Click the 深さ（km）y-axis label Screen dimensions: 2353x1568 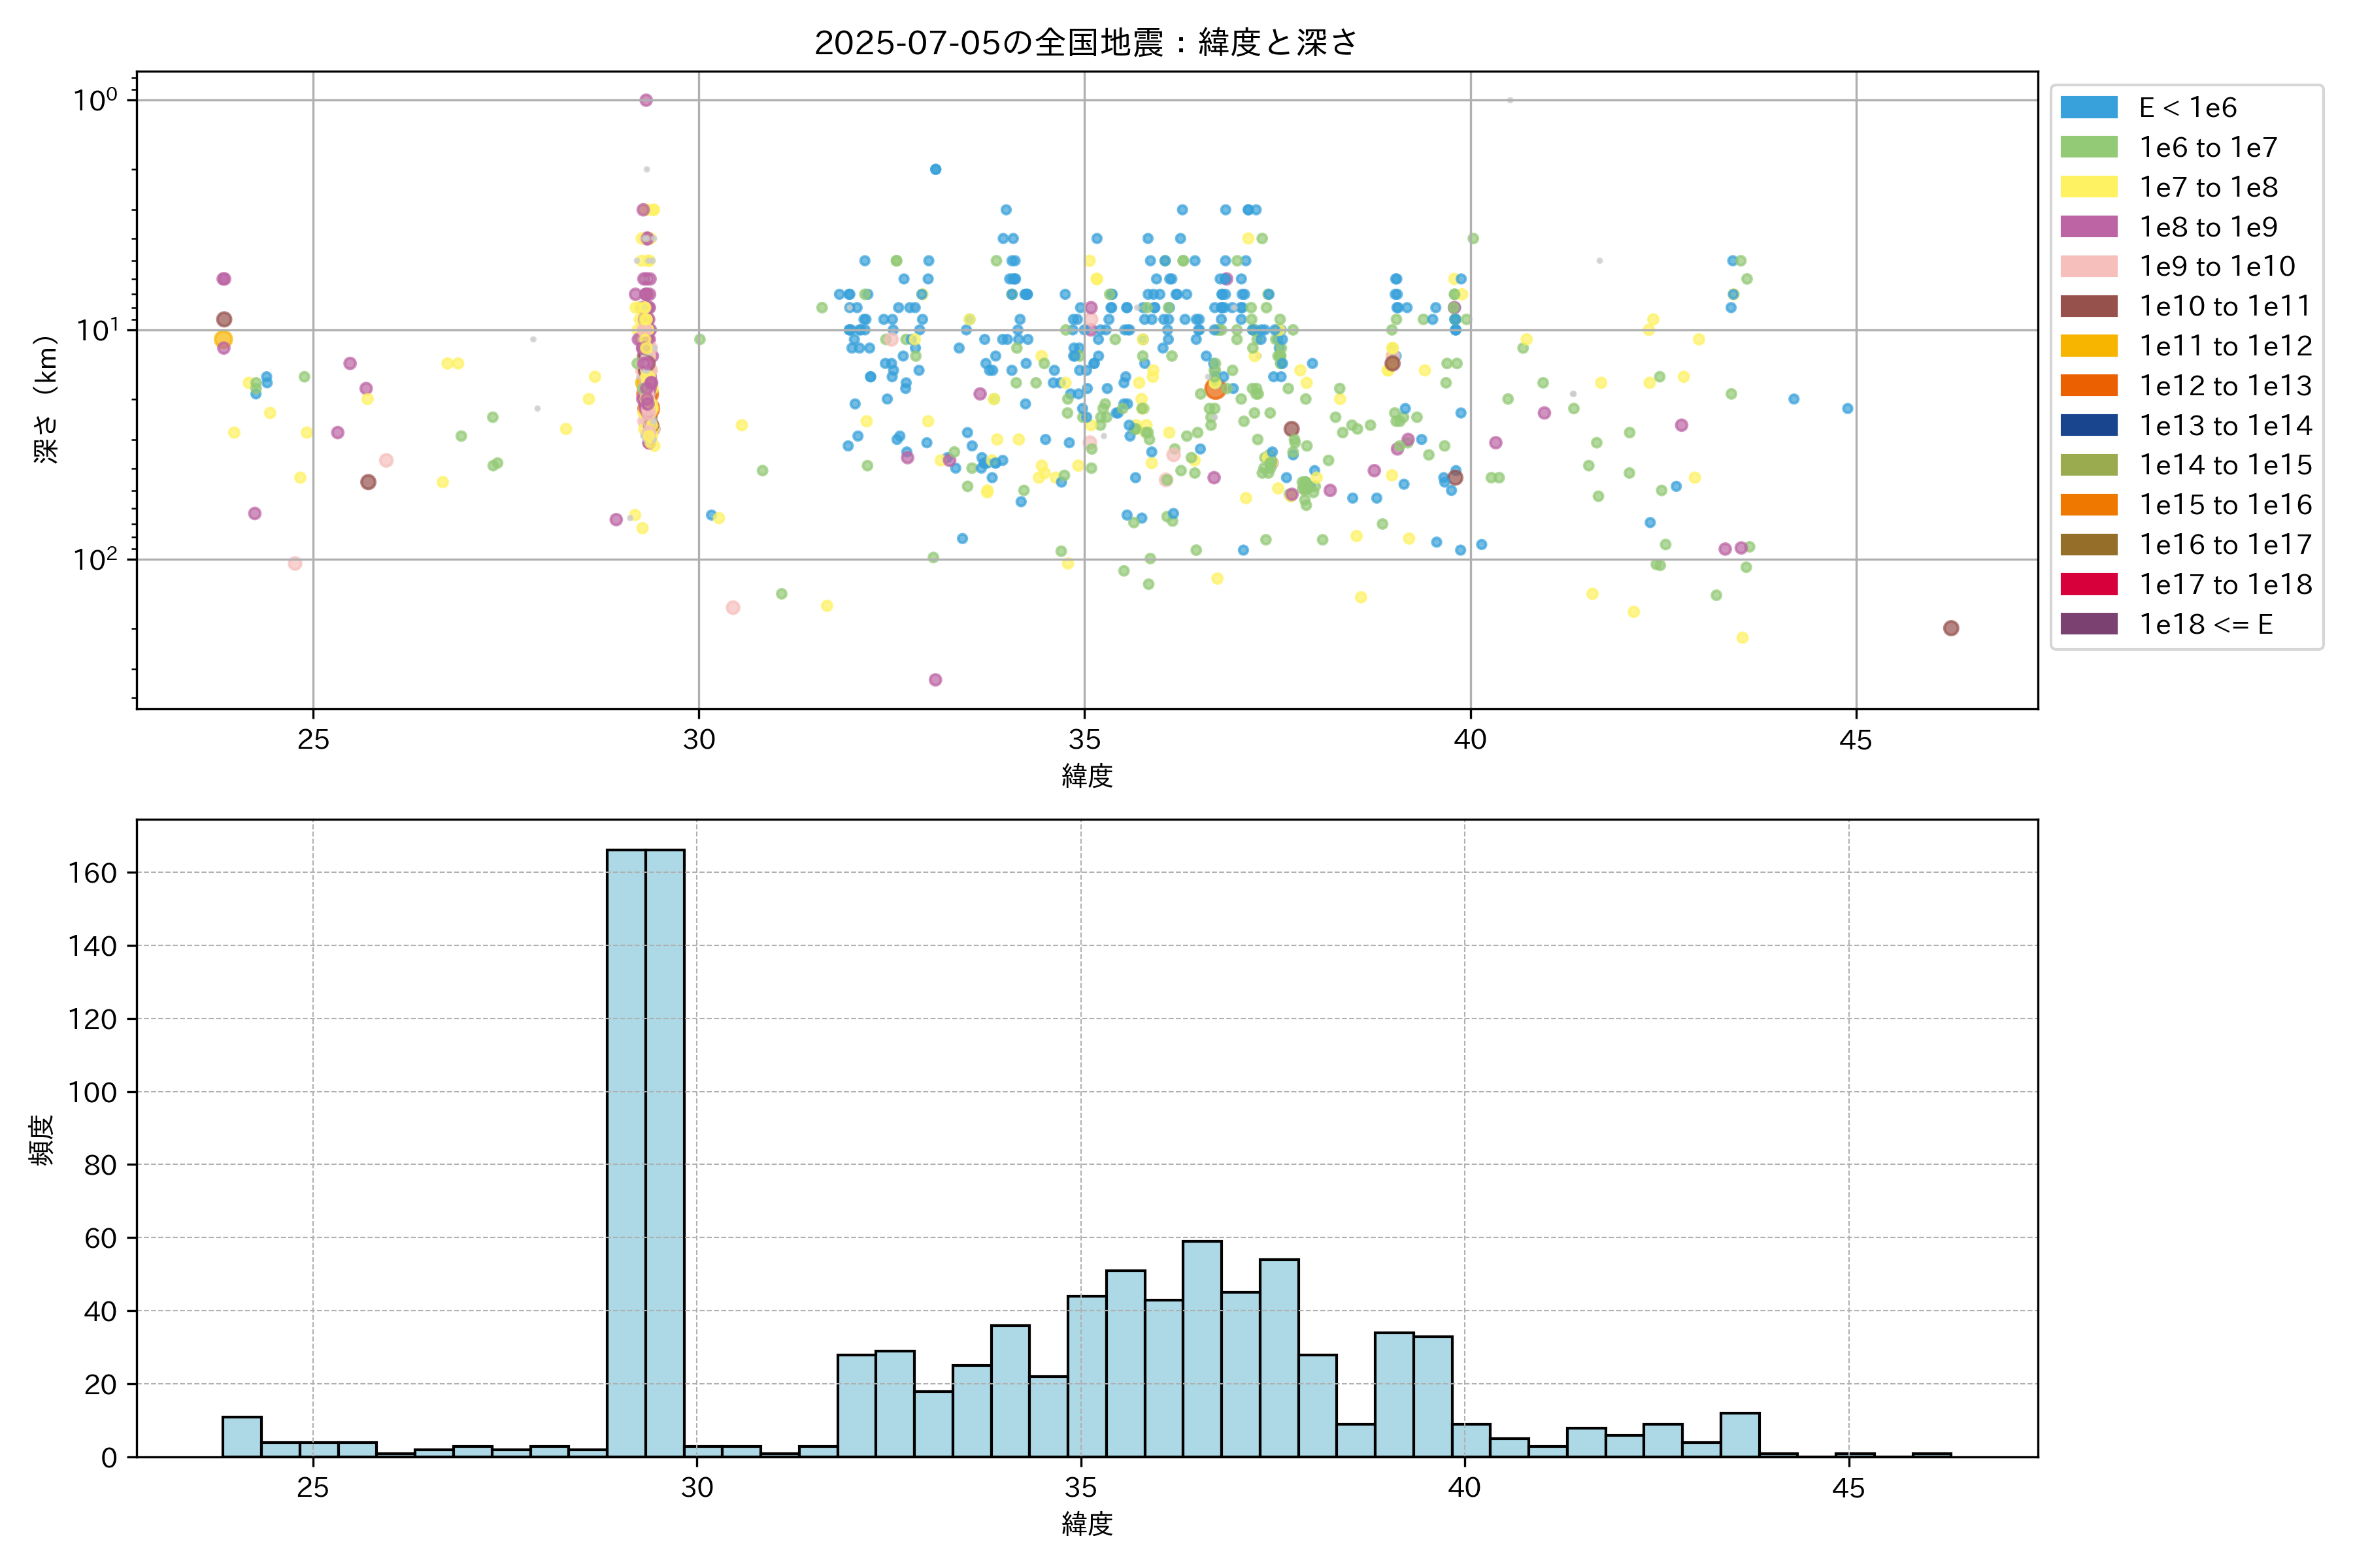(x=46, y=399)
